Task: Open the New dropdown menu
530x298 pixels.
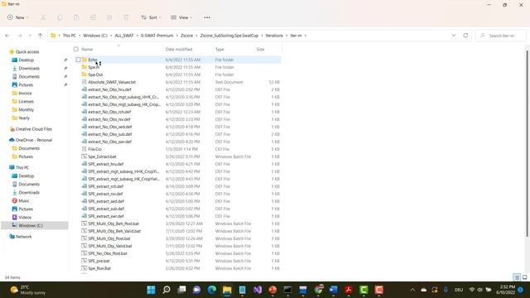Action: coord(18,17)
